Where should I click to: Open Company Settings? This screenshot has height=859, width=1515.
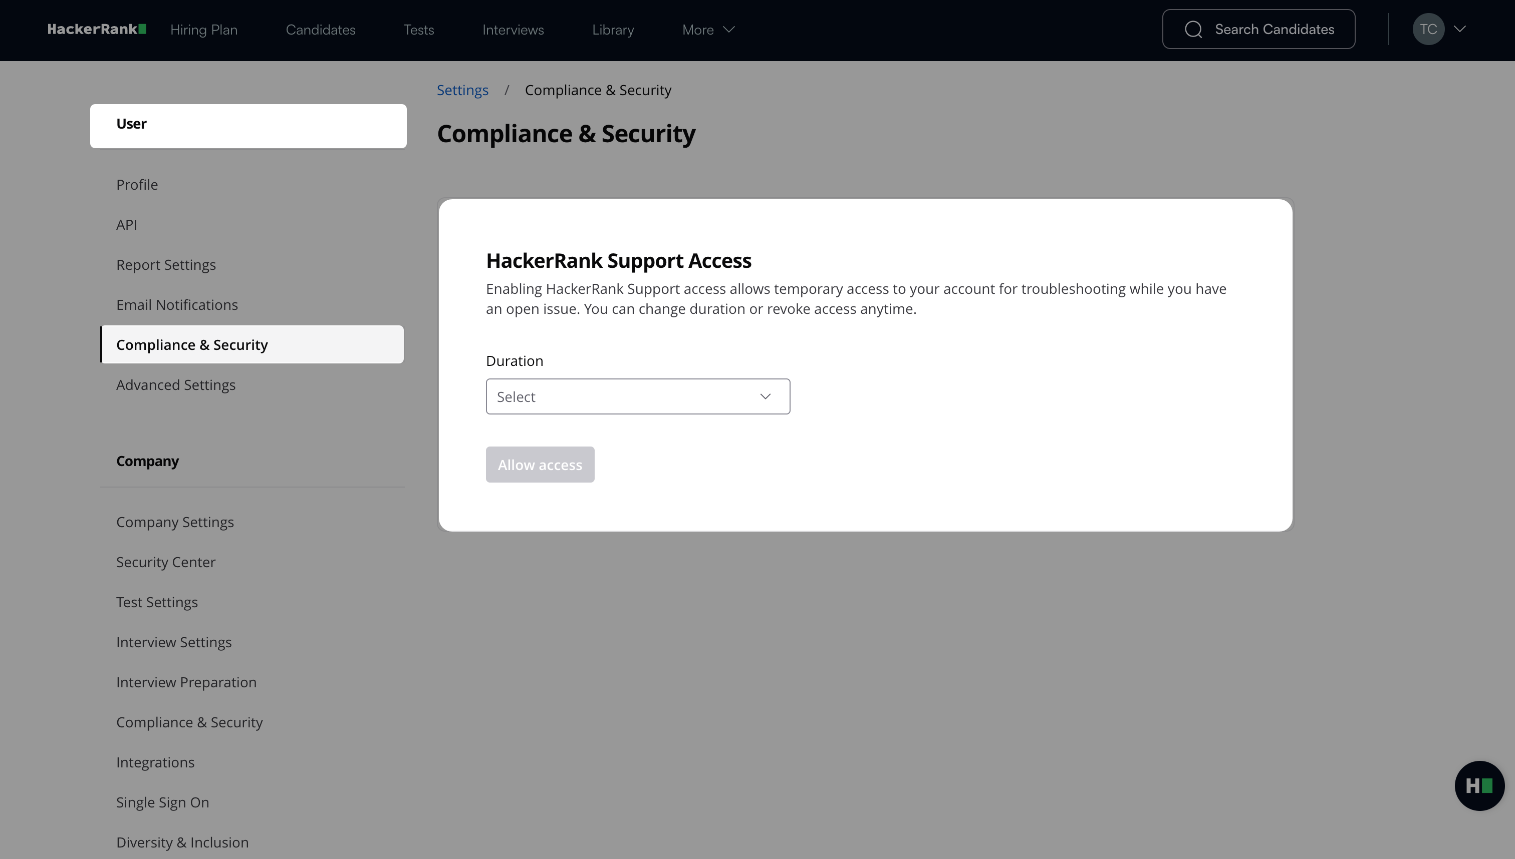click(x=175, y=522)
